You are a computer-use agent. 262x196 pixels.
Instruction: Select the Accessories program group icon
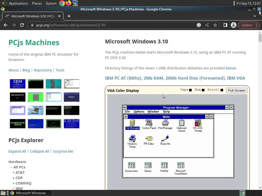(131, 167)
